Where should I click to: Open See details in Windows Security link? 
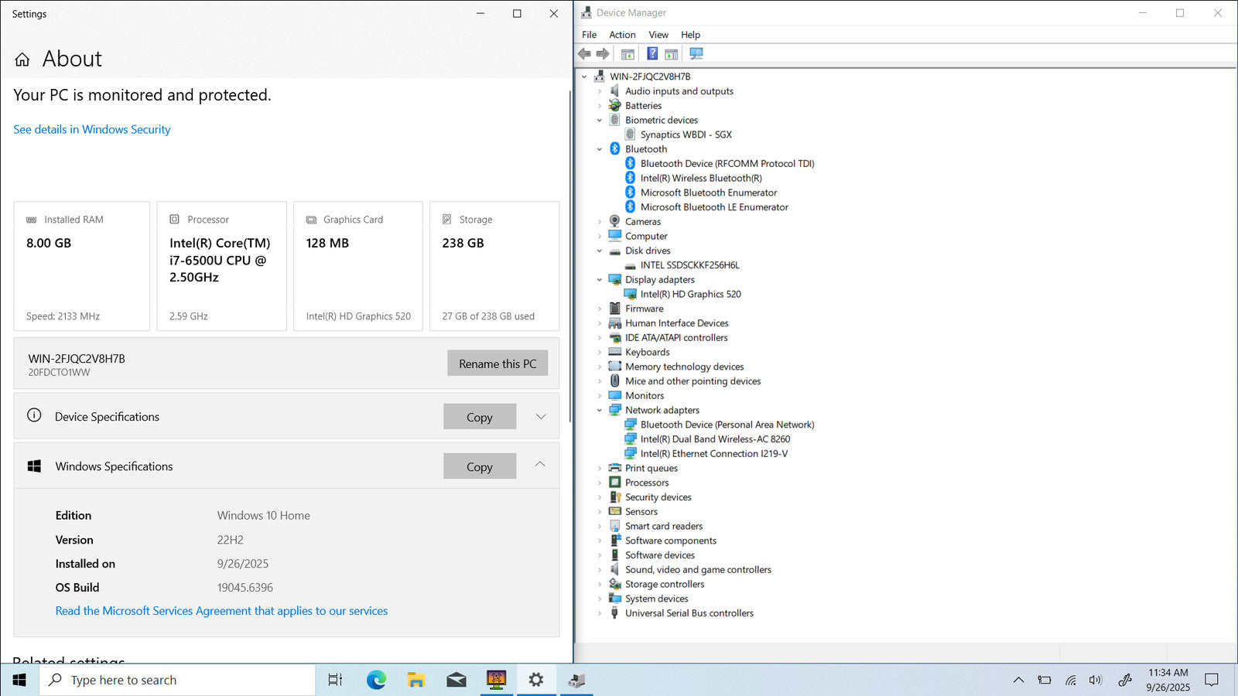pos(92,129)
